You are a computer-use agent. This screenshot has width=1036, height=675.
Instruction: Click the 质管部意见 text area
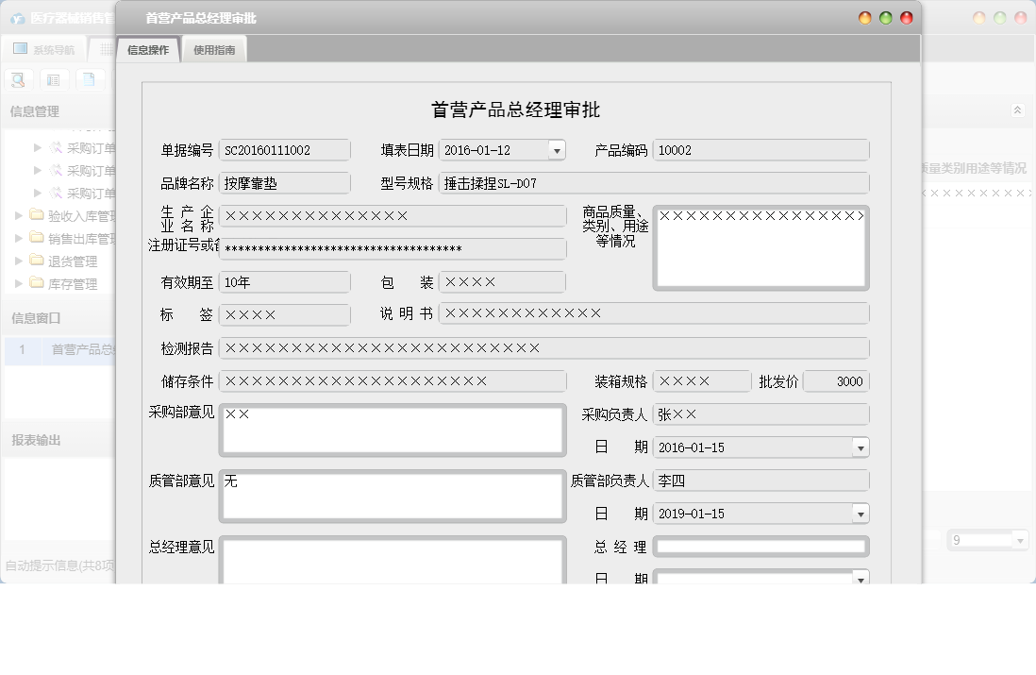[393, 497]
